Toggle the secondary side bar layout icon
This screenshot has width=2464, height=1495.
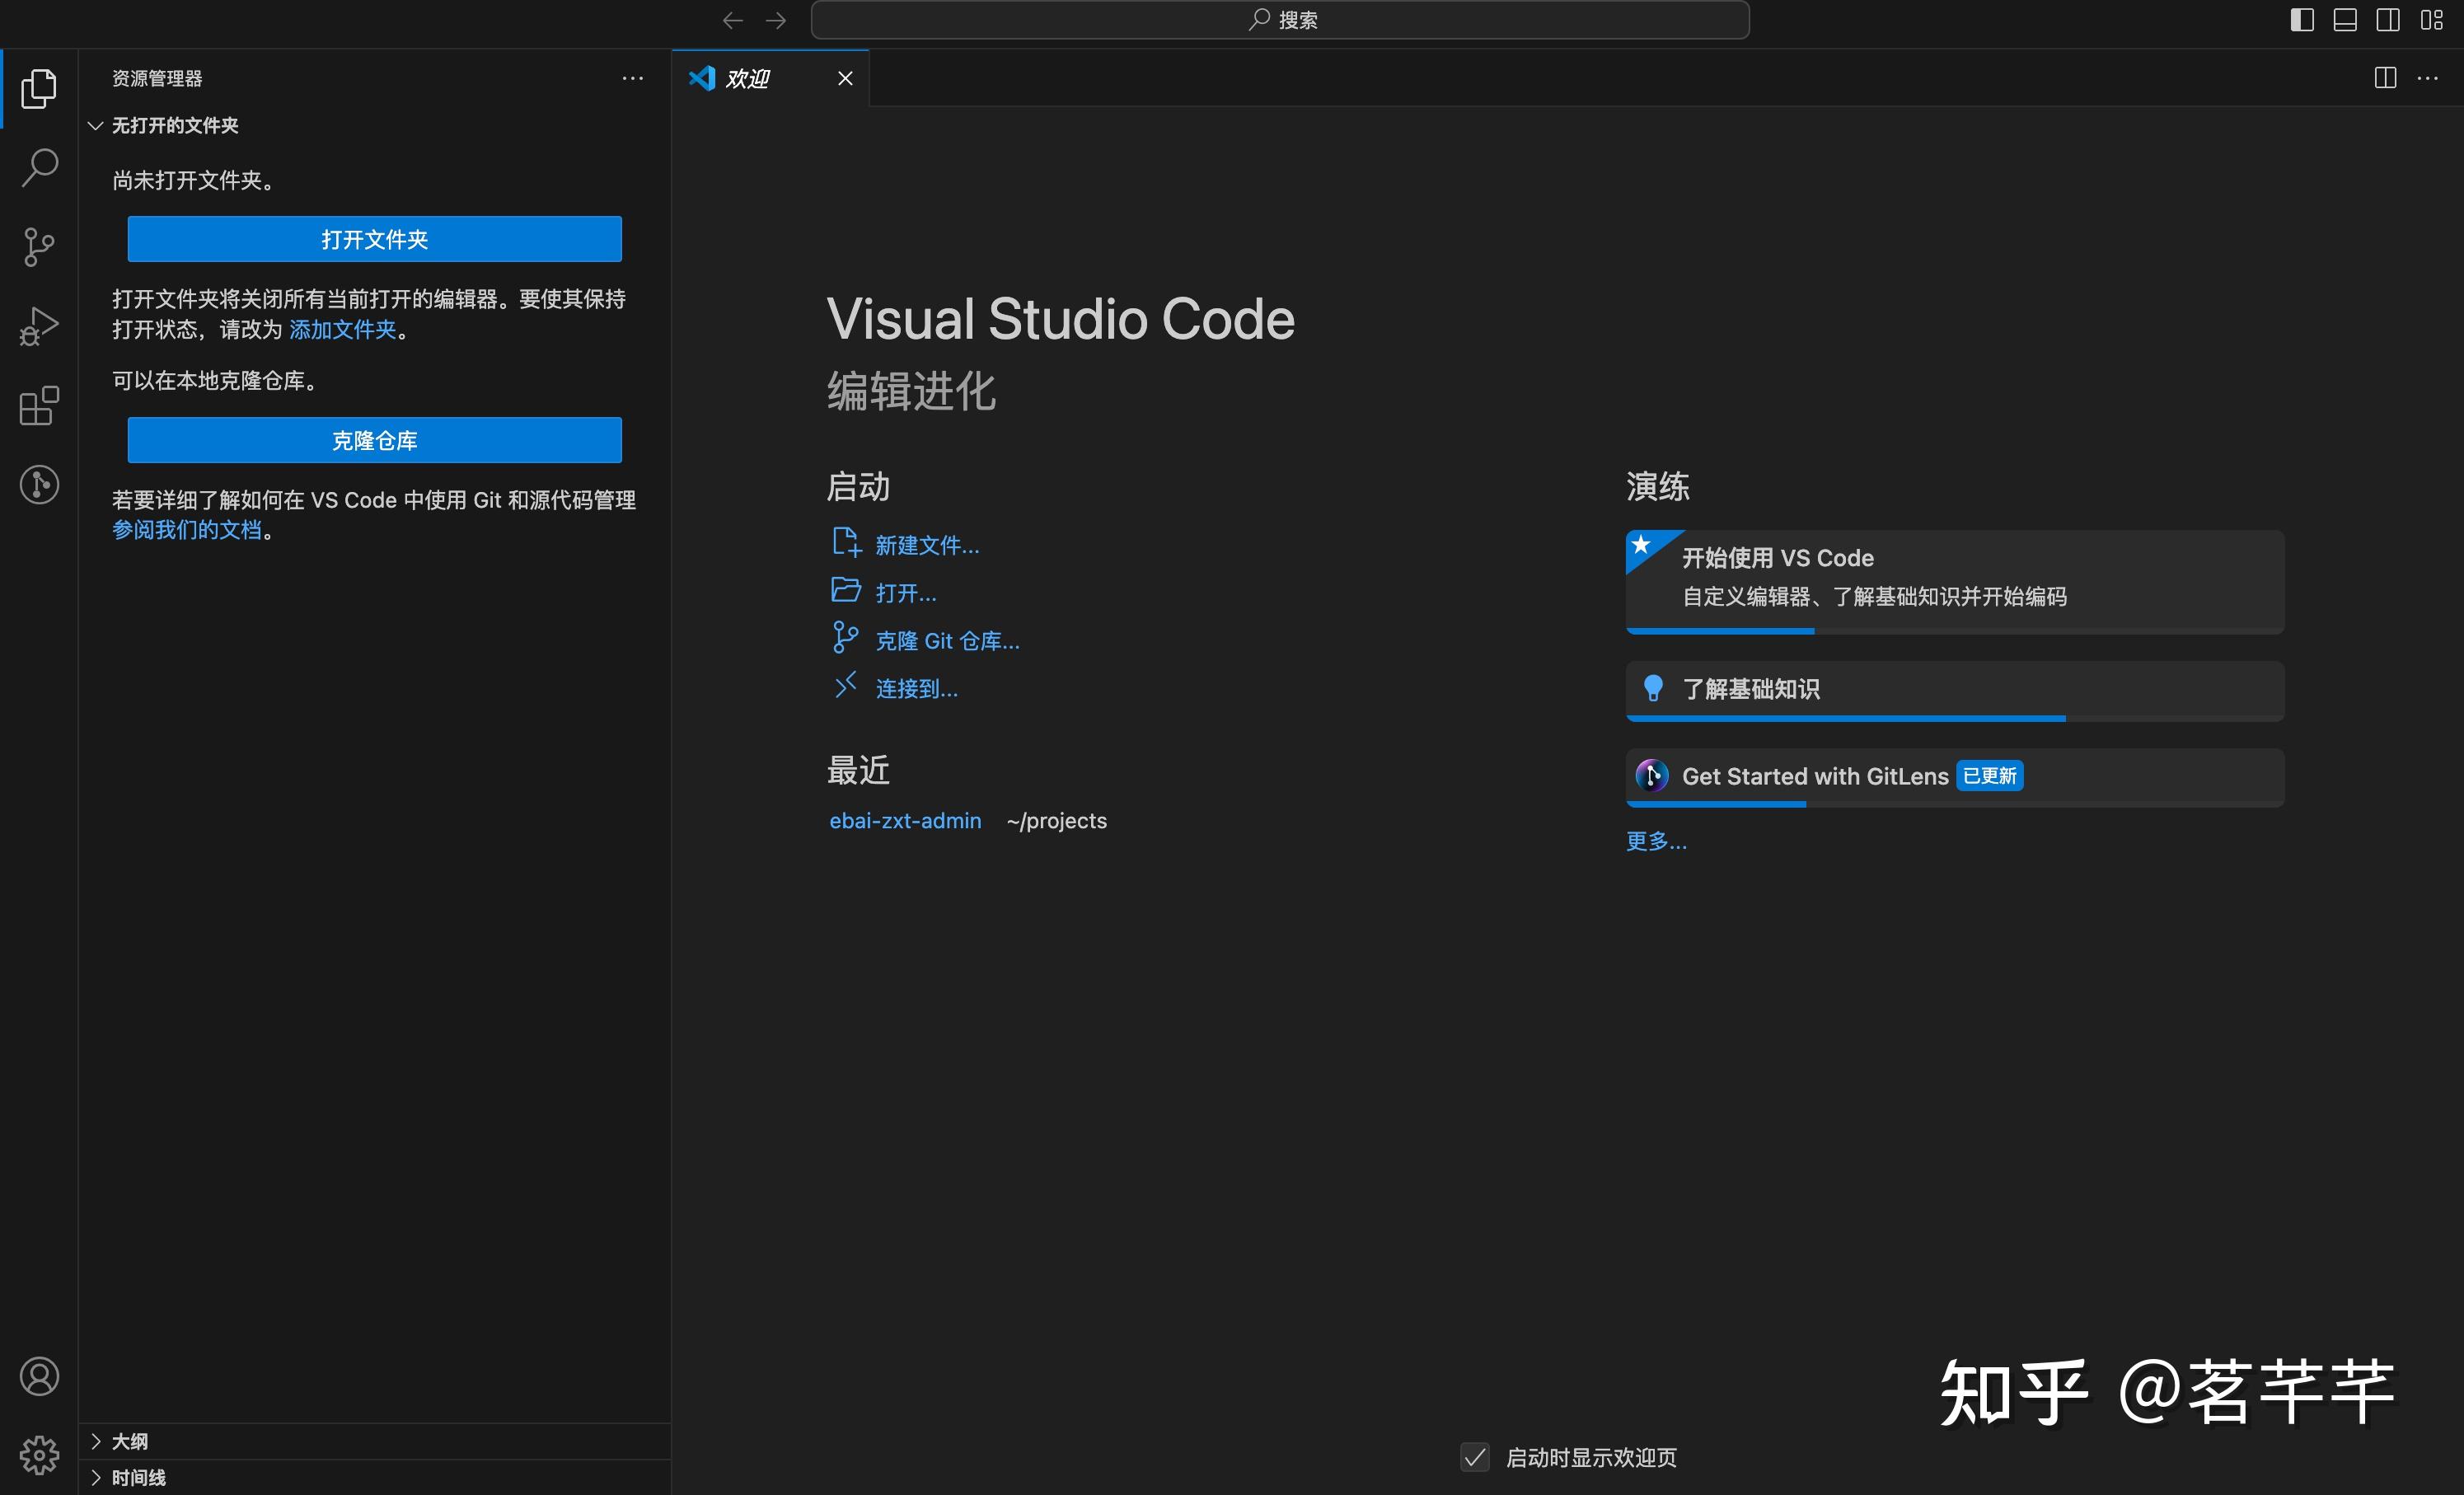point(2388,20)
